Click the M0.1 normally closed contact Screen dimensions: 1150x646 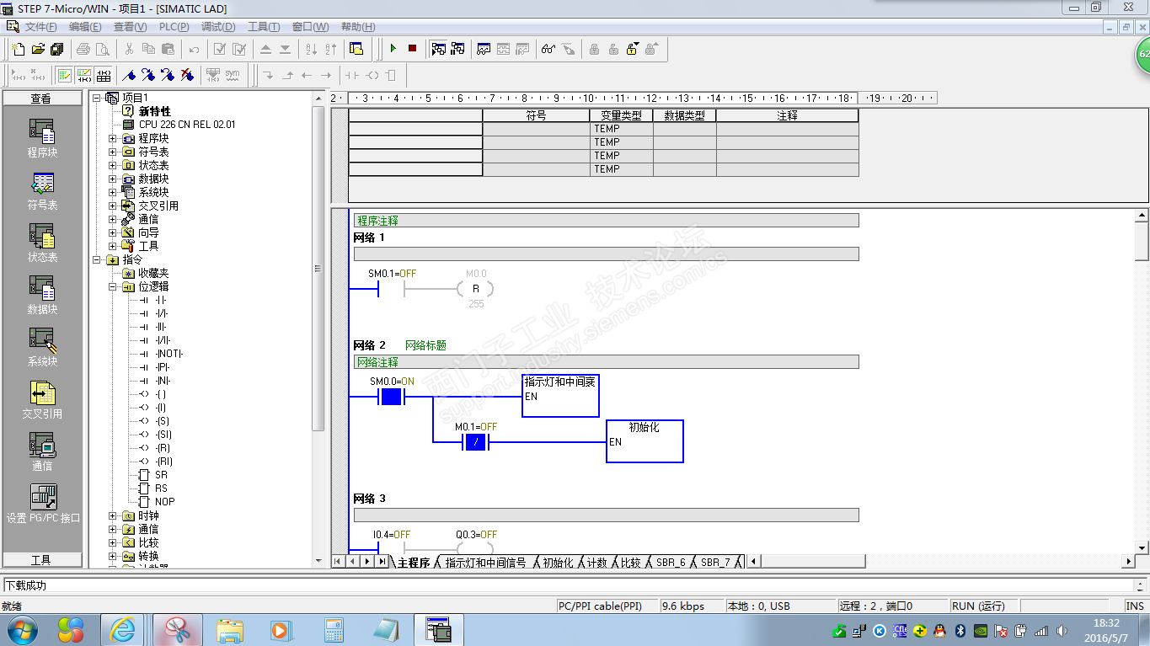click(476, 441)
